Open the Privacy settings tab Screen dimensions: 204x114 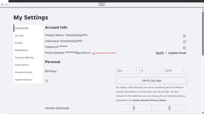(28, 43)
